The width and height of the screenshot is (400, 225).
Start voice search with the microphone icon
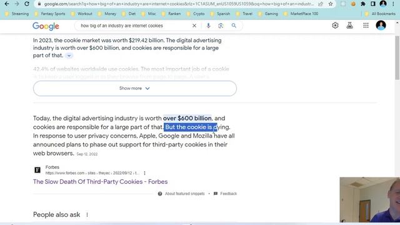pyautogui.click(x=208, y=26)
